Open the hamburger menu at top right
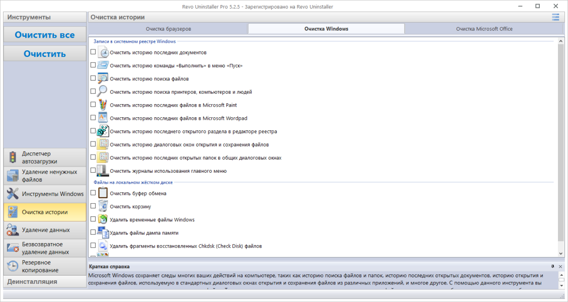The height and width of the screenshot is (302, 568). [555, 17]
